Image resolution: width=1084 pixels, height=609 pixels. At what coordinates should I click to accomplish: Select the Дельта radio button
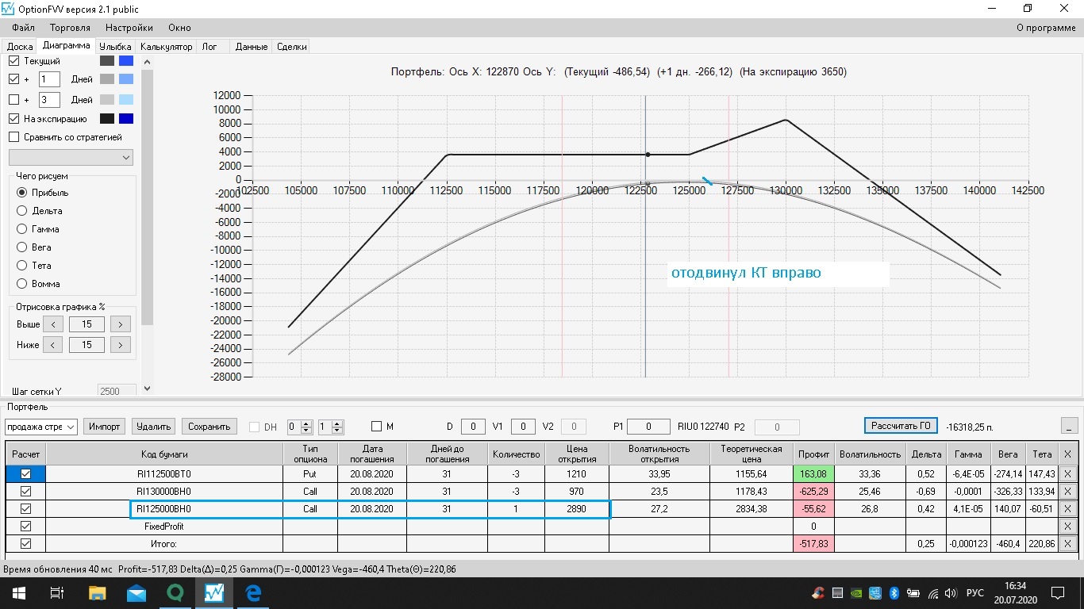[x=22, y=211]
